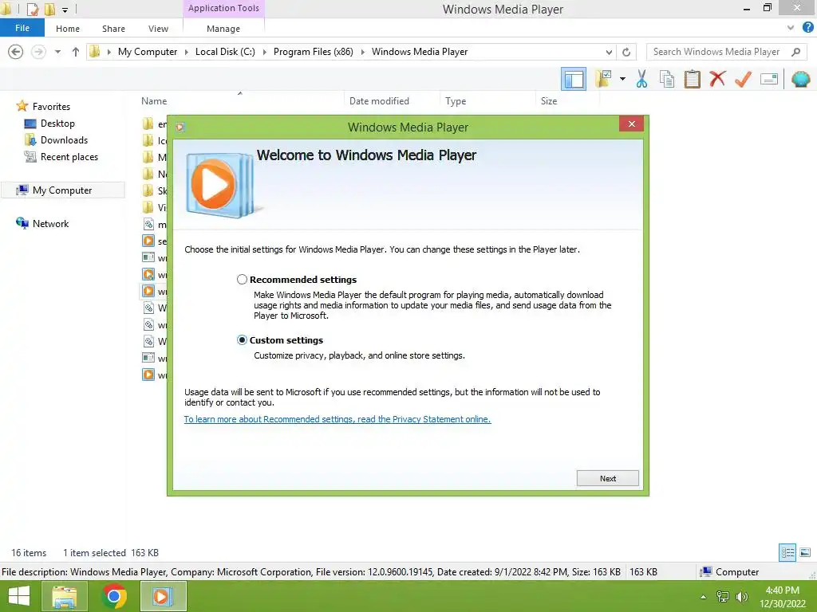The height and width of the screenshot is (612, 817).
Task: Click the teal shell icon in toolbar
Action: coord(801,79)
